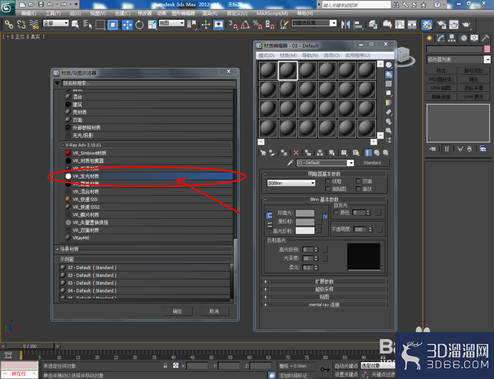This screenshot has height=379, width=494.
Task: Select the Rotate tool in main toolbar
Action: click(139, 25)
